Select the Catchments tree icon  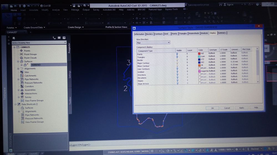[22, 76]
